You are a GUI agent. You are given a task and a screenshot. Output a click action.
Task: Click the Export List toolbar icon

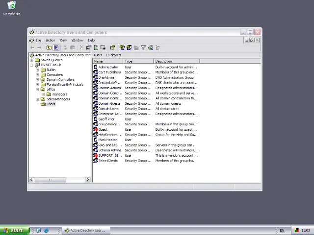103,47
